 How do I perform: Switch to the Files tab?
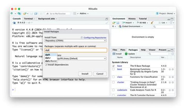click(x=115, y=50)
